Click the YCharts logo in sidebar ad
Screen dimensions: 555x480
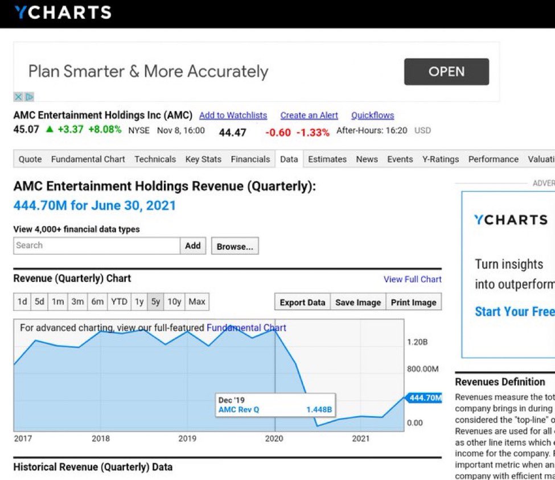point(511,220)
